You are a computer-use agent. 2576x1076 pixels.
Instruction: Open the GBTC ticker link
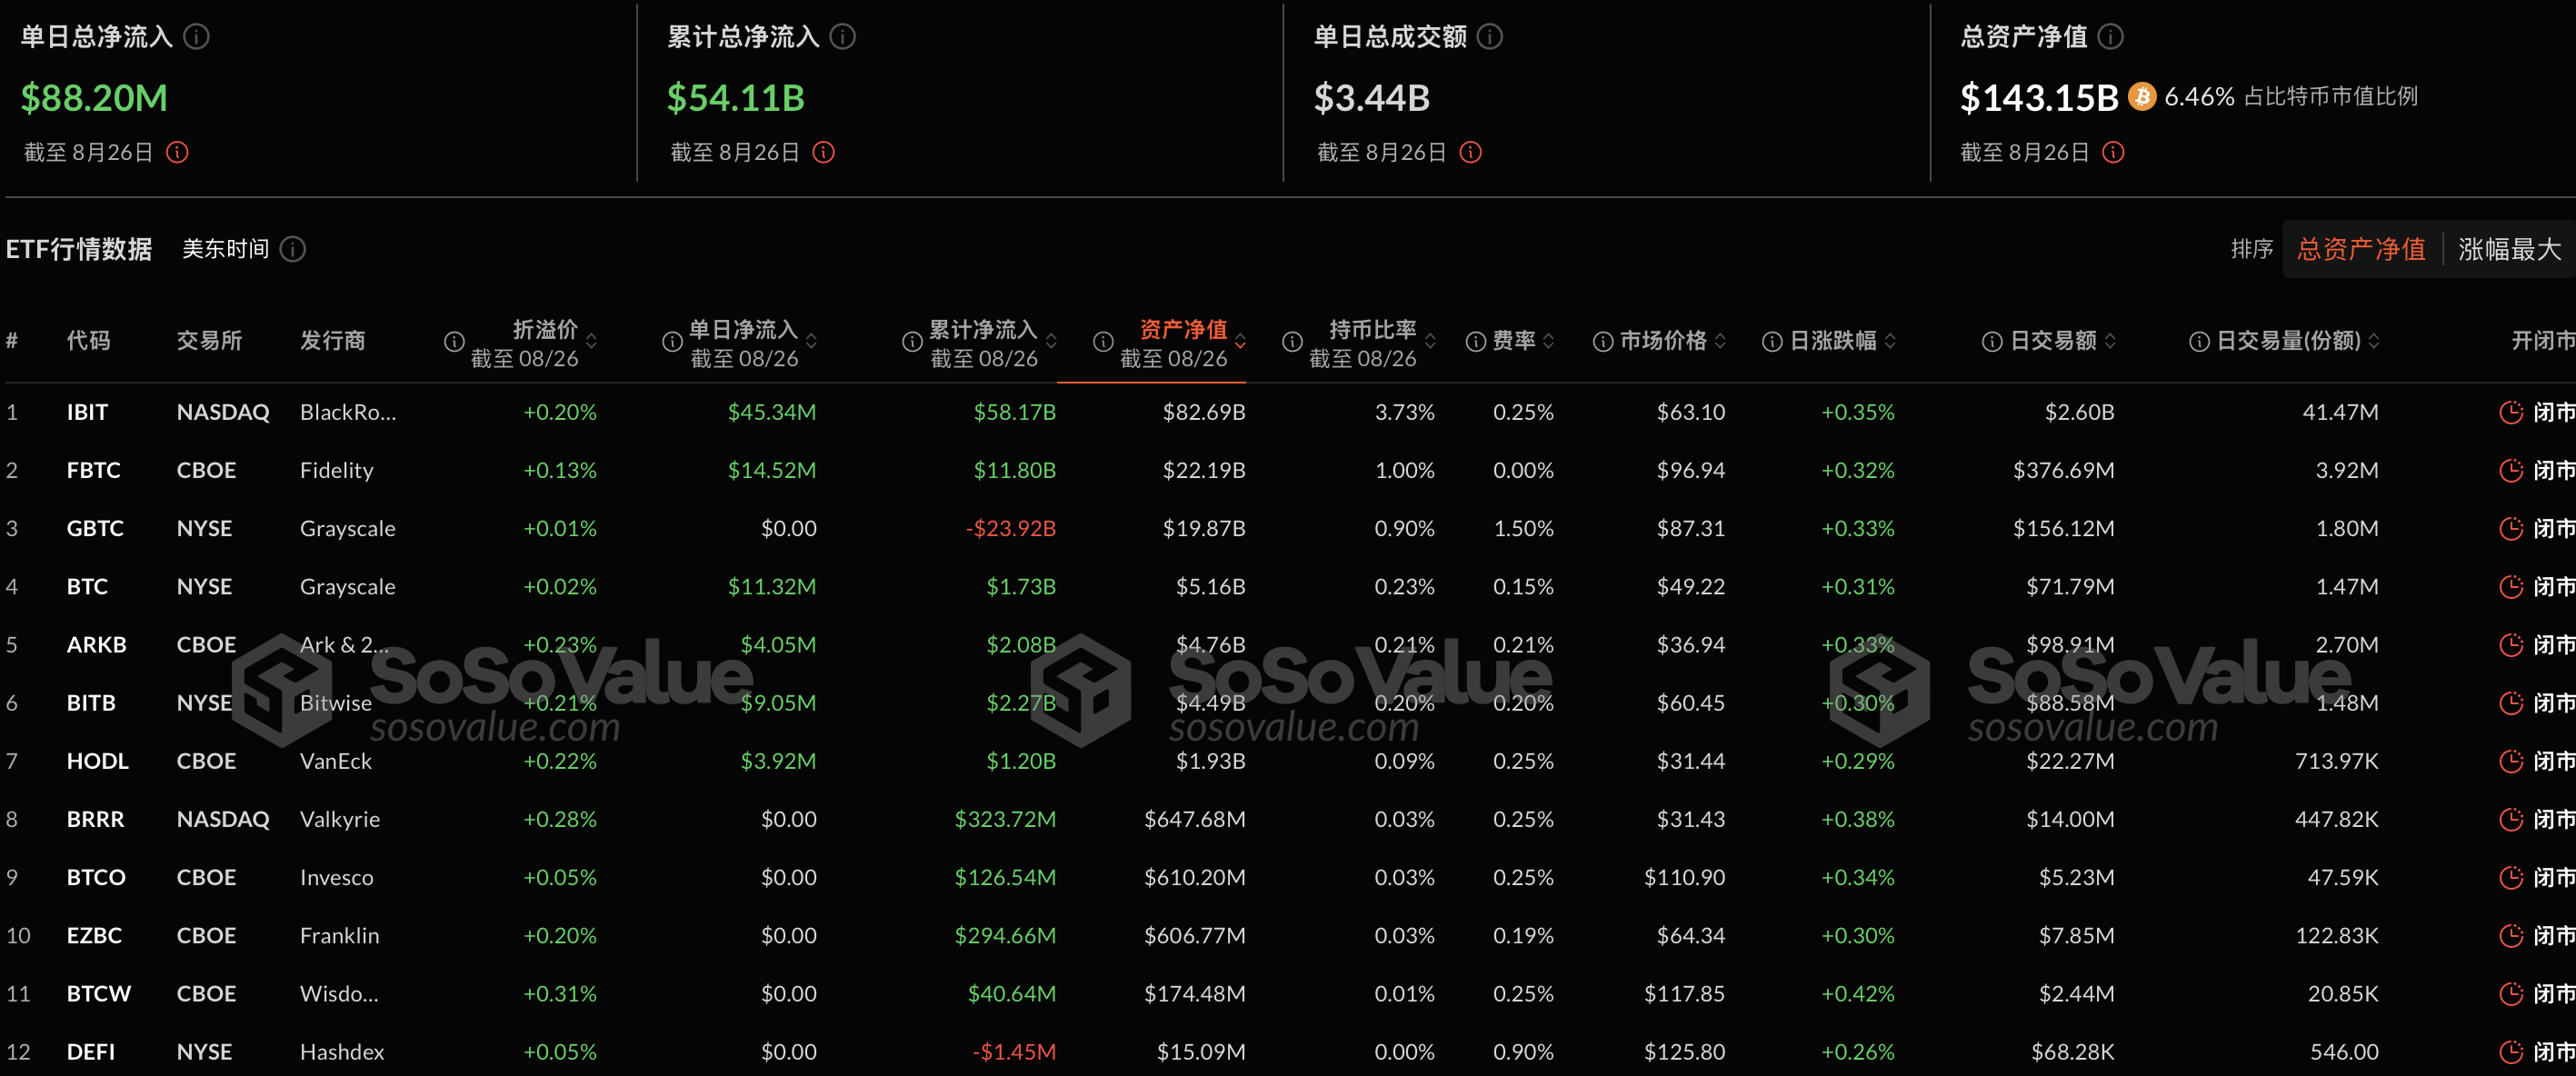tap(95, 528)
